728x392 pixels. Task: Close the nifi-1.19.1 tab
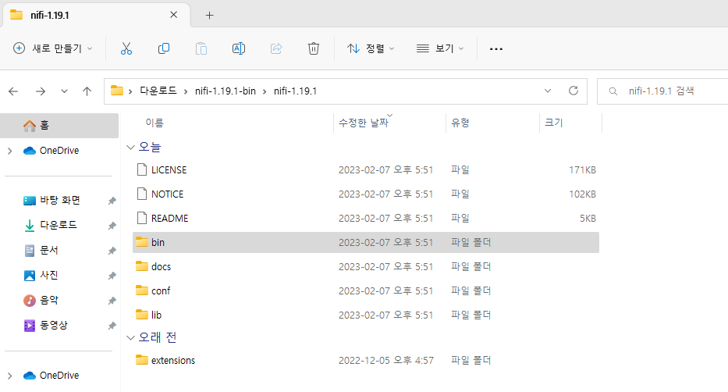point(174,15)
